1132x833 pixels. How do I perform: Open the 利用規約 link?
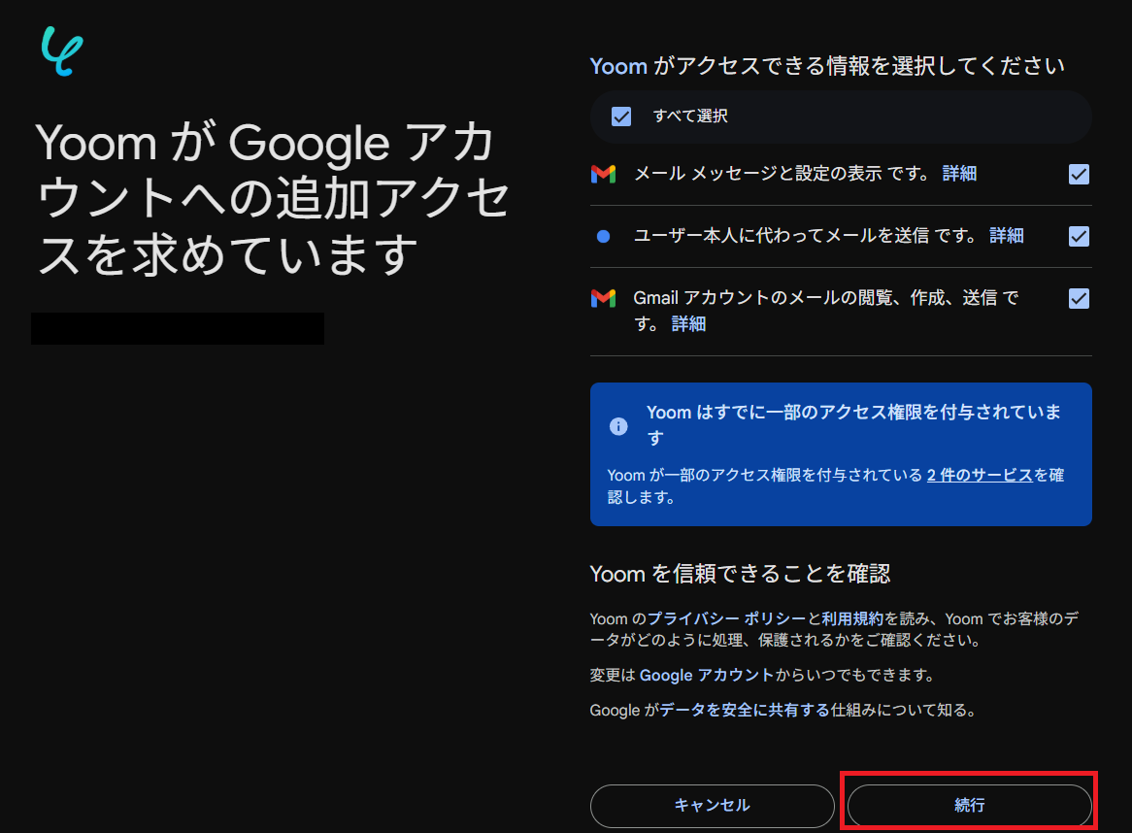[x=852, y=618]
